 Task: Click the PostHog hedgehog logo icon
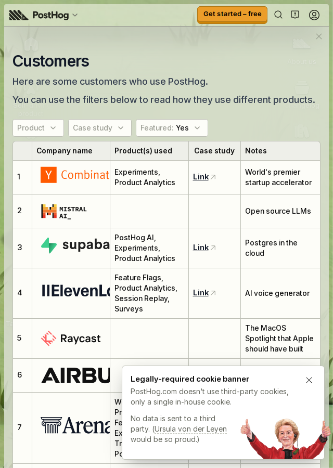click(19, 15)
